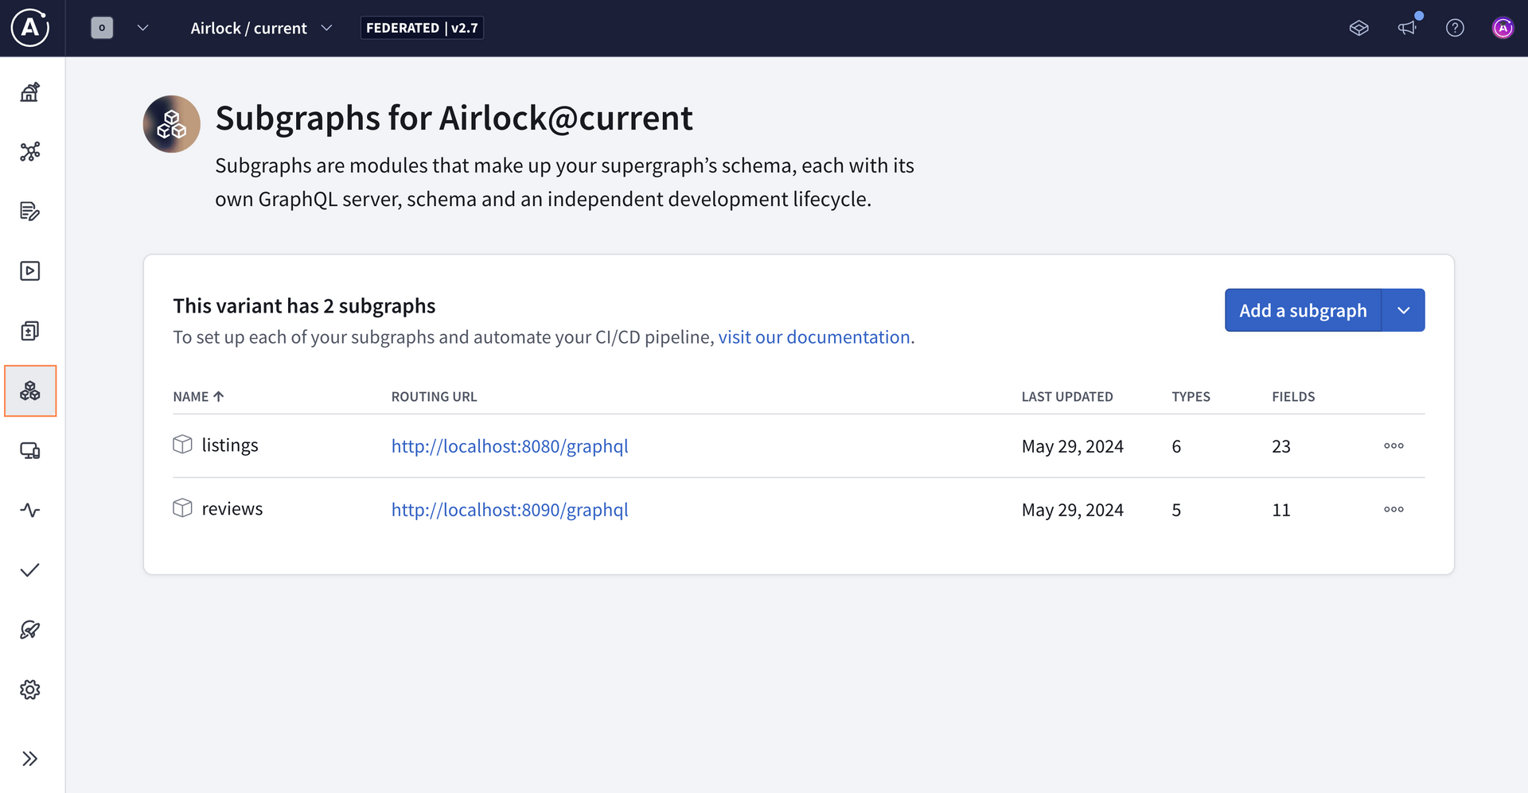Open the Help question-mark menu
This screenshot has height=793, width=1528.
point(1456,27)
